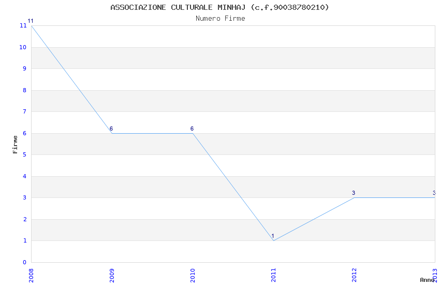Click the y-axis tick '9'
The width and height of the screenshot is (440, 285).
tap(25, 68)
